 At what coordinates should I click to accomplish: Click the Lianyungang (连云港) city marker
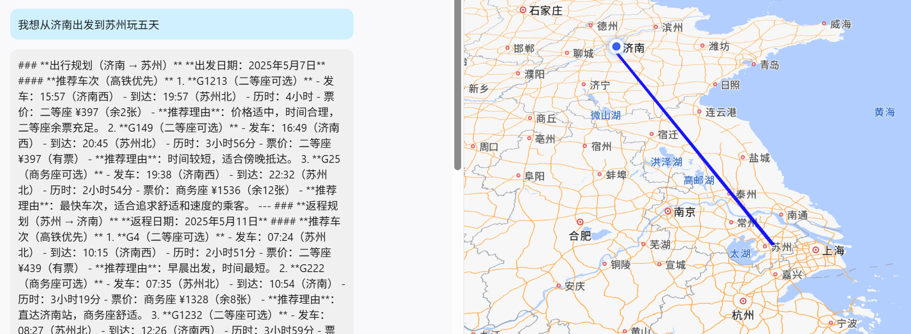pos(699,112)
